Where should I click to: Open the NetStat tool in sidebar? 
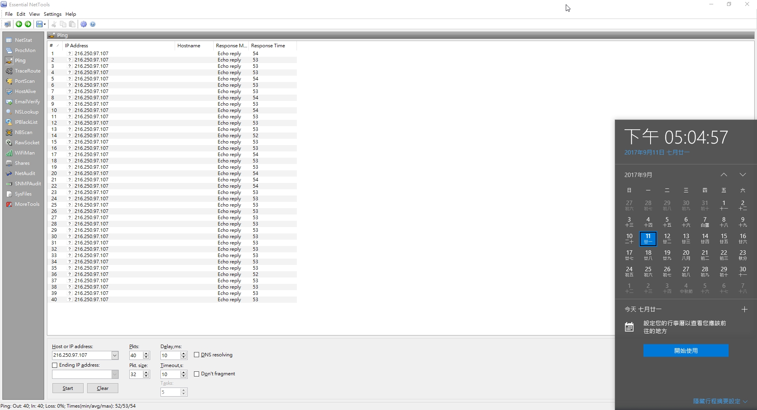(23, 40)
